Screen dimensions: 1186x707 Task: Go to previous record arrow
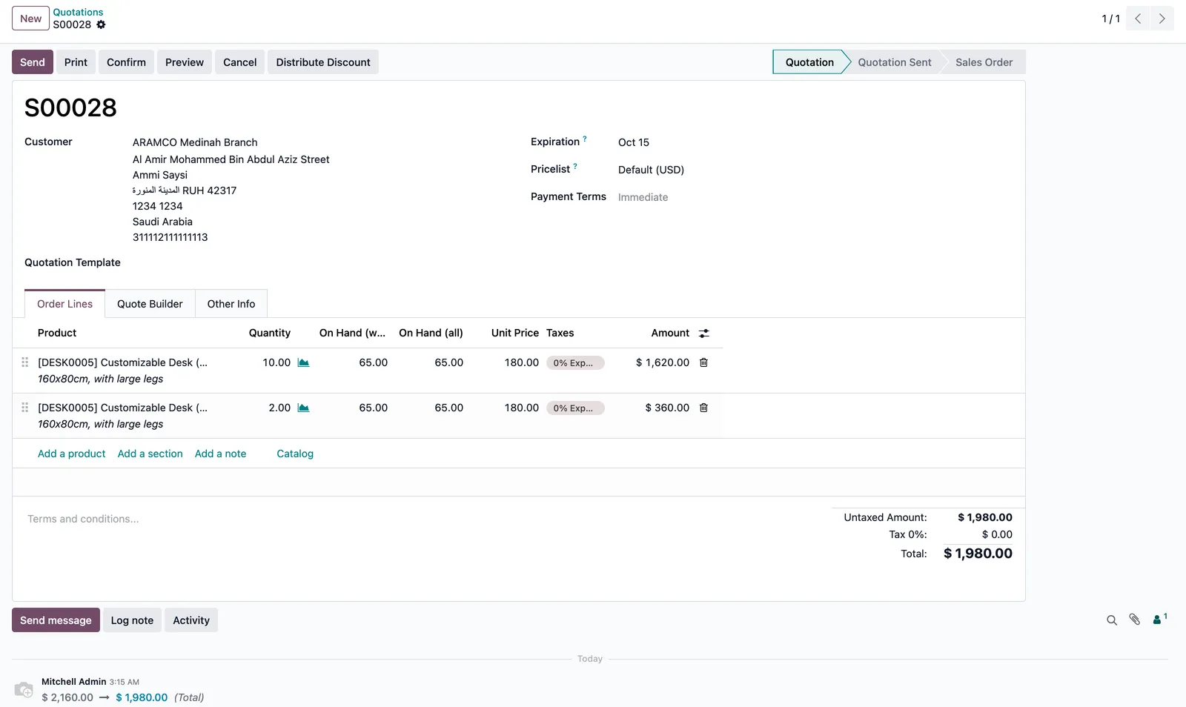pos(1138,19)
